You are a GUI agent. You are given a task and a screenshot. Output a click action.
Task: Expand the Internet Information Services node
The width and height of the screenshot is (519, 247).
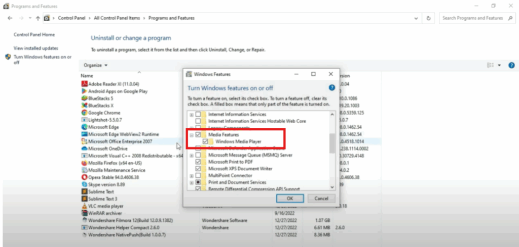coord(191,115)
